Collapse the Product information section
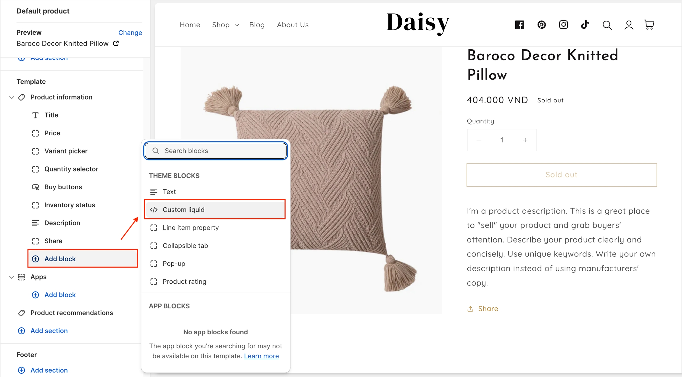Viewport: 682px width, 377px height. (x=12, y=97)
